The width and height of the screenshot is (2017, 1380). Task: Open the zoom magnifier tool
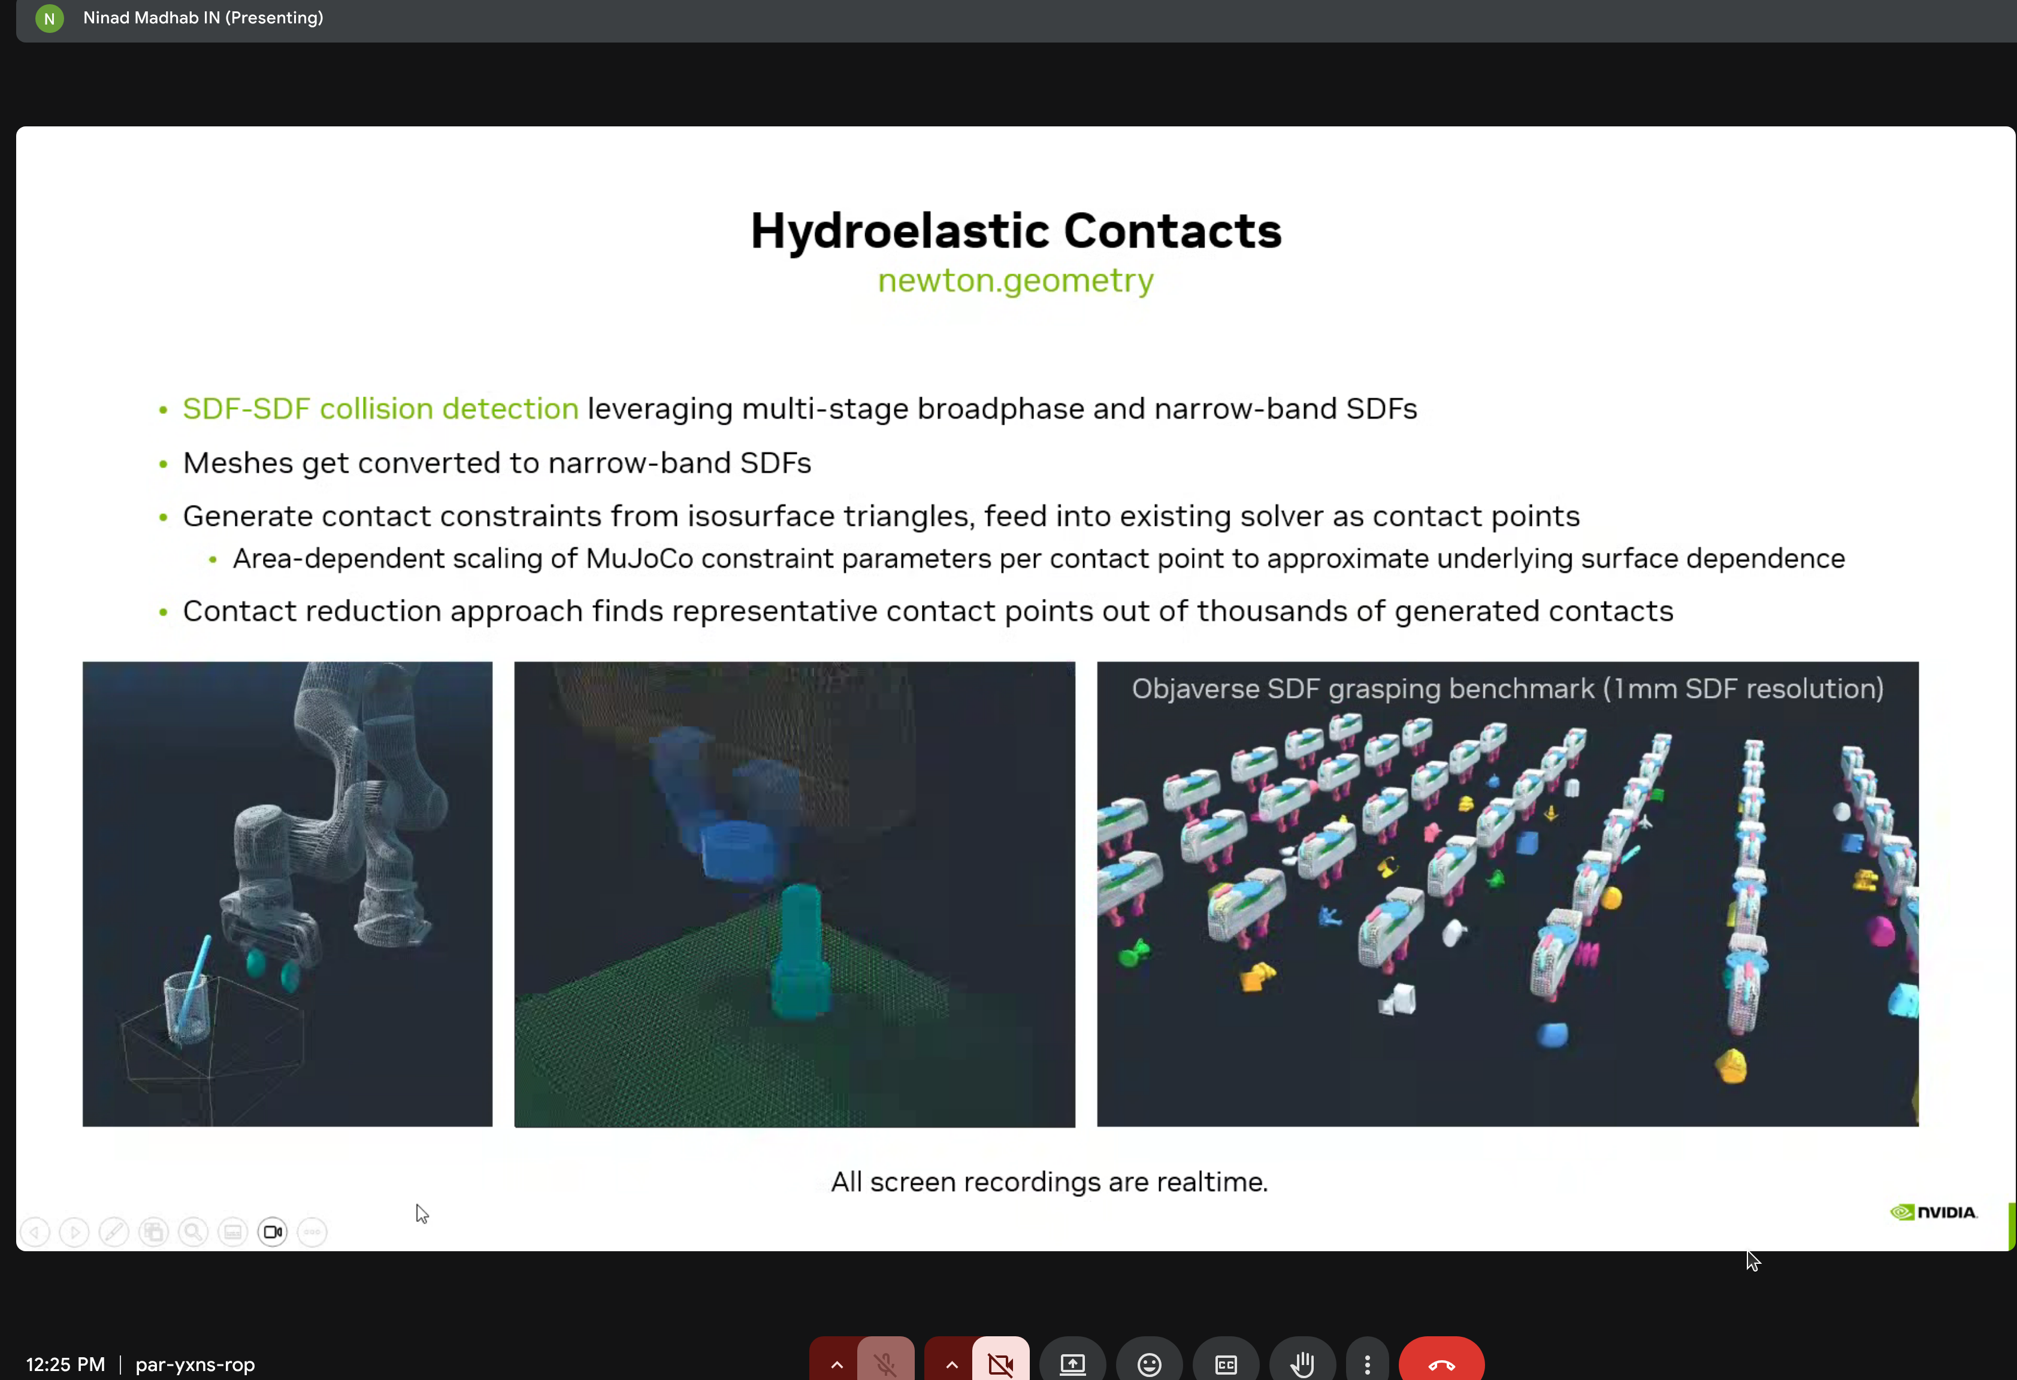pyautogui.click(x=193, y=1231)
